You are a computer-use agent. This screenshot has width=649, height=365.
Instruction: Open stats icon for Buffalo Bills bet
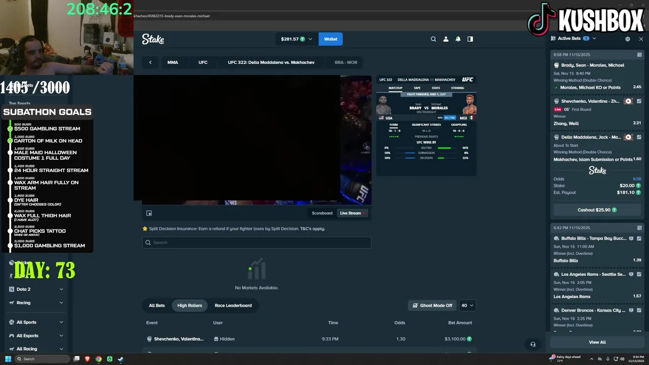point(639,238)
